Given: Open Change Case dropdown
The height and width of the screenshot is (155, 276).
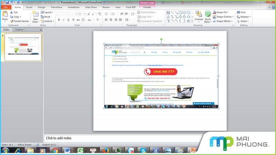Looking at the screenshot, I should [x=90, y=20].
